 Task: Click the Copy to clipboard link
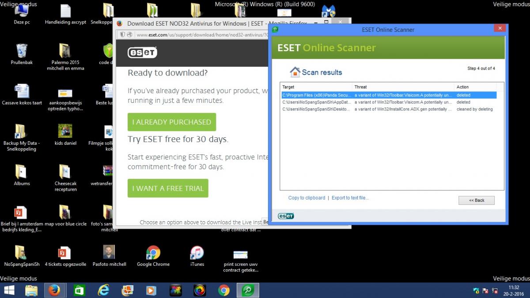307,198
